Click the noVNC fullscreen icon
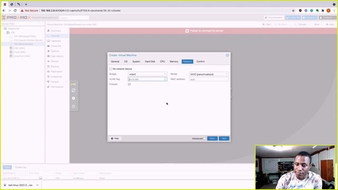This screenshot has width=338, height=190. [x=73, y=91]
